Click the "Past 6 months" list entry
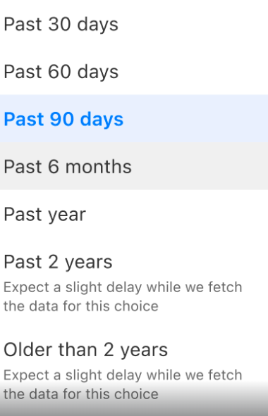The width and height of the screenshot is (268, 416). (134, 166)
